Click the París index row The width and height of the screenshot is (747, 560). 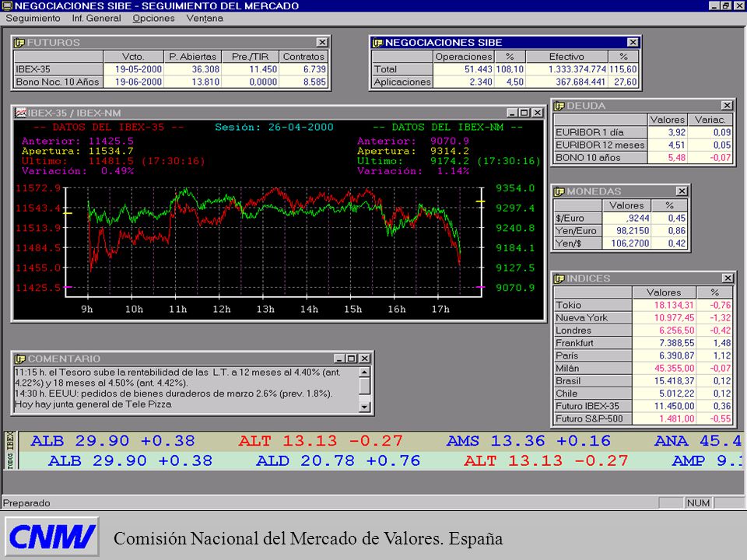[x=644, y=355]
